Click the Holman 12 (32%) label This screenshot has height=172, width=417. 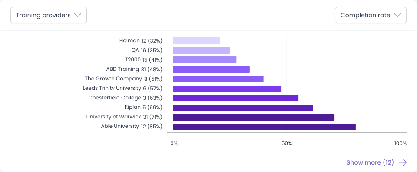141,41
